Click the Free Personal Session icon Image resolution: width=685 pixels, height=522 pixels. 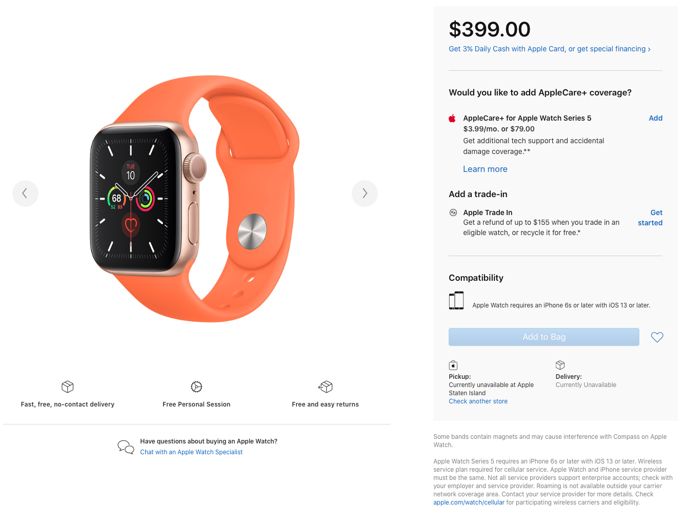[x=196, y=386]
